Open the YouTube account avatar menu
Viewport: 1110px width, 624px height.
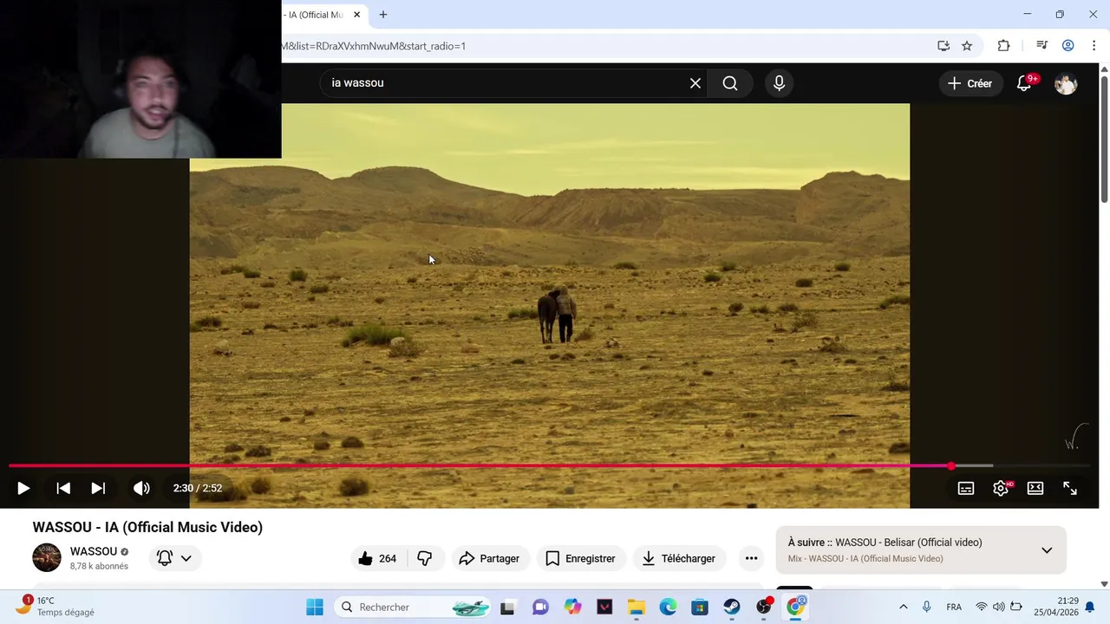(1066, 83)
